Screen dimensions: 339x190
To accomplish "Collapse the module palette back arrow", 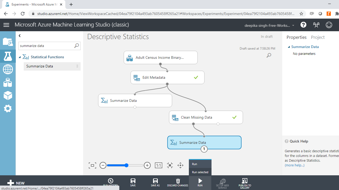I will [x=20, y=36].
